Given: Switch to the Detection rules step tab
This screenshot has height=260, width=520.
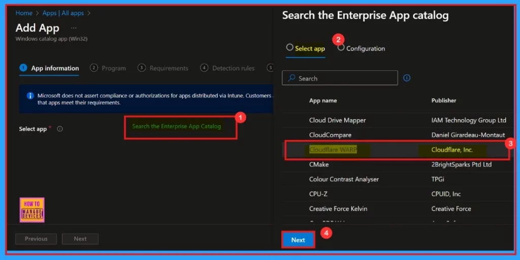Looking at the screenshot, I should click(x=227, y=68).
